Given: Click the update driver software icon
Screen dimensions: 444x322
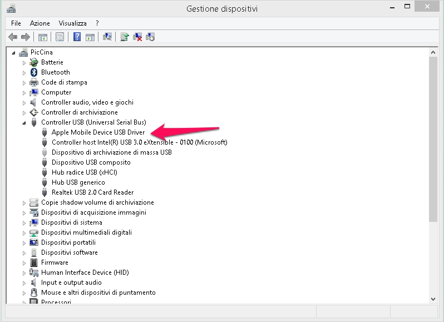Looking at the screenshot, I should click(x=125, y=37).
